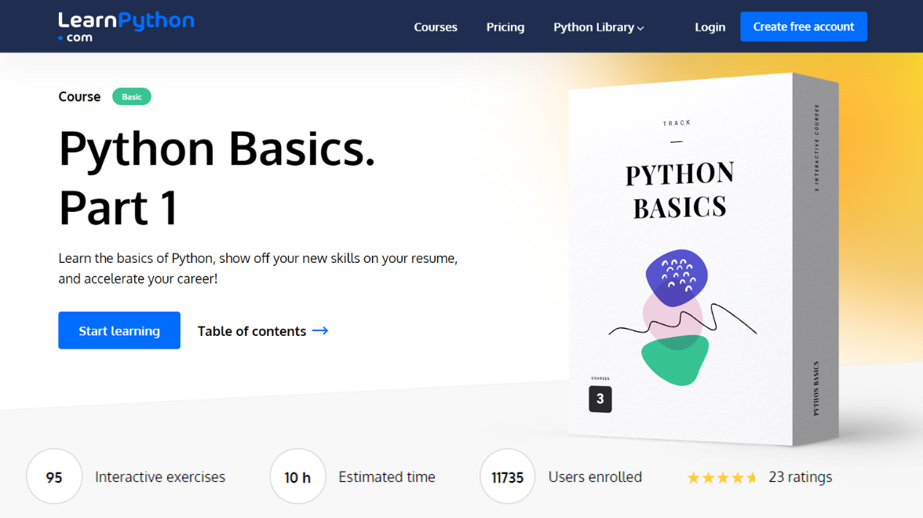
Task: Click the blue arrow beside Table of contents
Action: point(320,331)
